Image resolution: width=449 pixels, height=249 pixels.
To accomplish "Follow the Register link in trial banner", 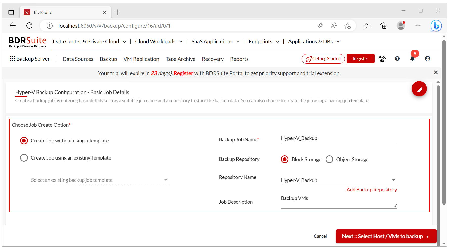I will point(183,73).
